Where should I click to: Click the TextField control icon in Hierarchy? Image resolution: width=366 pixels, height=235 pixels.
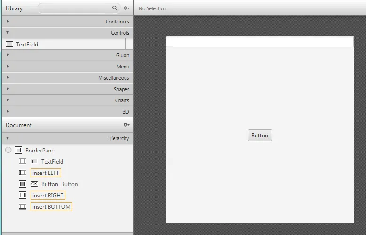[34, 161]
